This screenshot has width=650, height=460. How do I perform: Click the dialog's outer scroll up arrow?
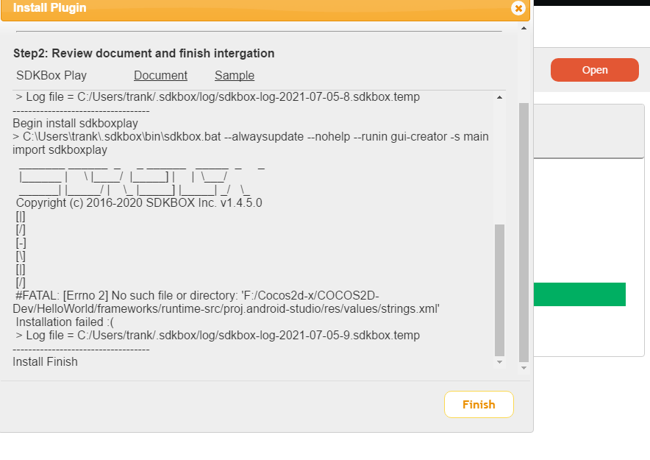tap(524, 28)
